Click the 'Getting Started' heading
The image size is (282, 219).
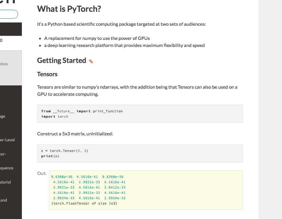(x=61, y=61)
